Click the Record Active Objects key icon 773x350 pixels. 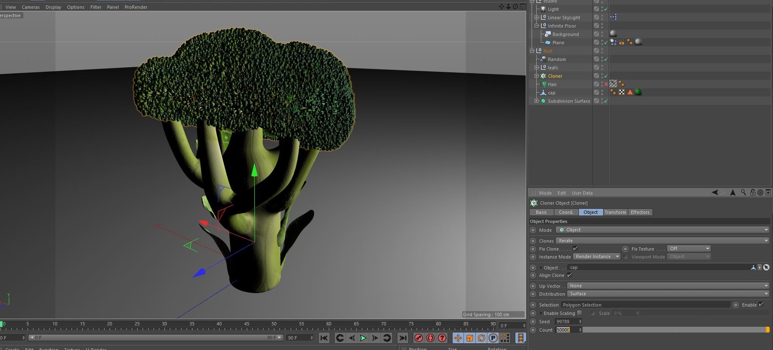pos(418,338)
